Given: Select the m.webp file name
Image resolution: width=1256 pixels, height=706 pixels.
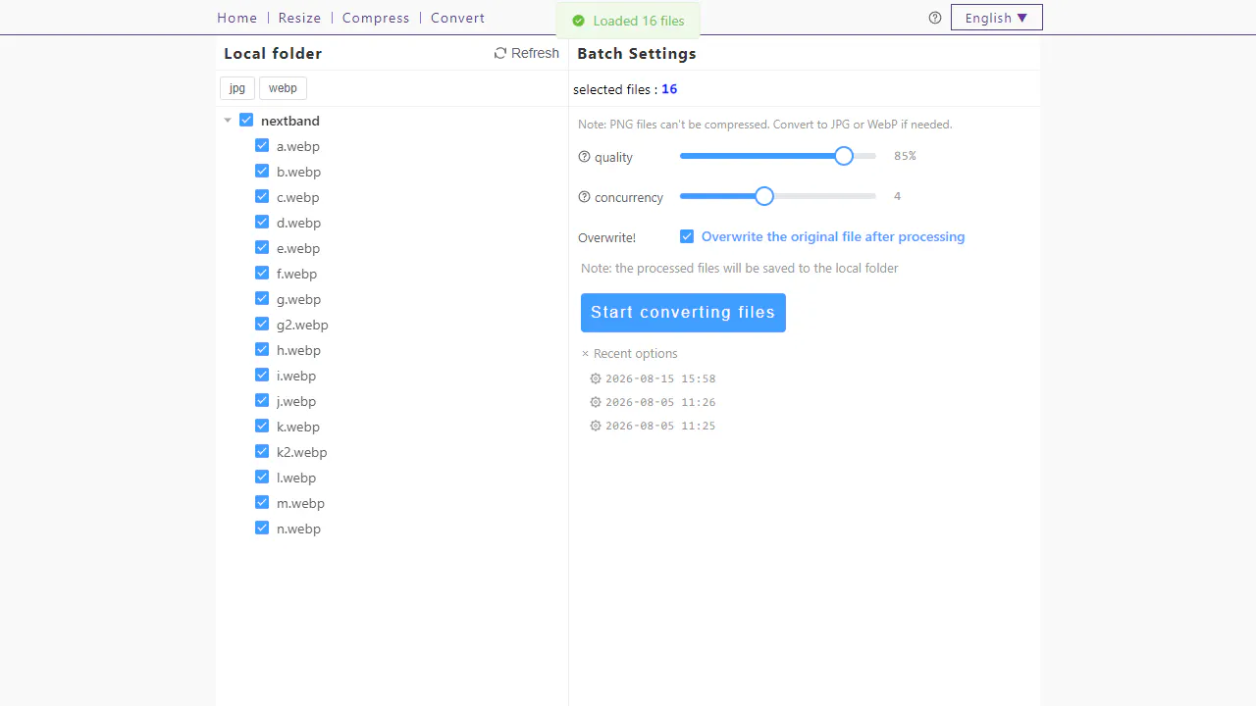Looking at the screenshot, I should pos(300,503).
